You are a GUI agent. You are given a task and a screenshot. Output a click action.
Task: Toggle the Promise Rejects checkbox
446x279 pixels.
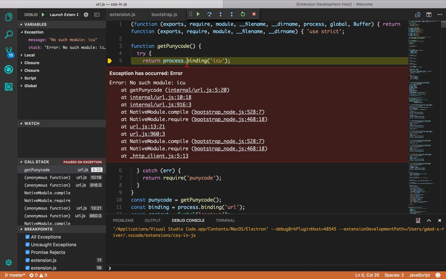pyautogui.click(x=28, y=252)
